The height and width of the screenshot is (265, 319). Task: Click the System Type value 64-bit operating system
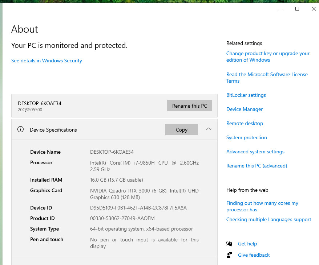[141, 229]
